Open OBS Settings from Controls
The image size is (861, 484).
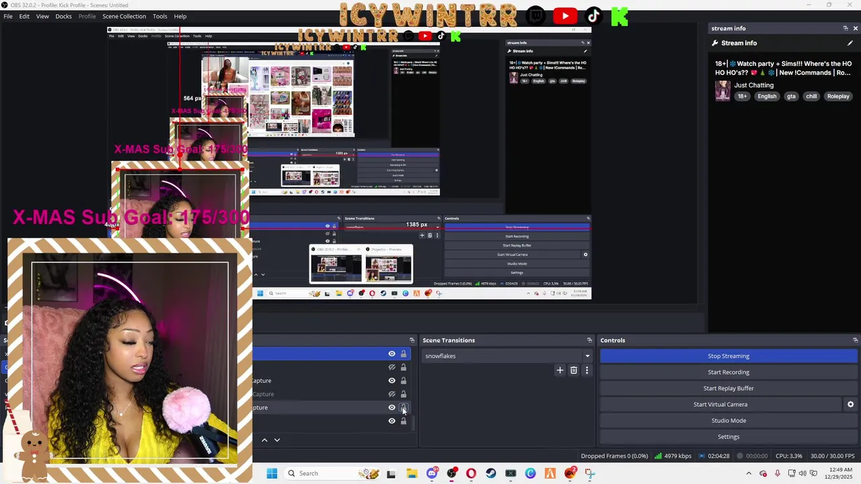tap(728, 437)
